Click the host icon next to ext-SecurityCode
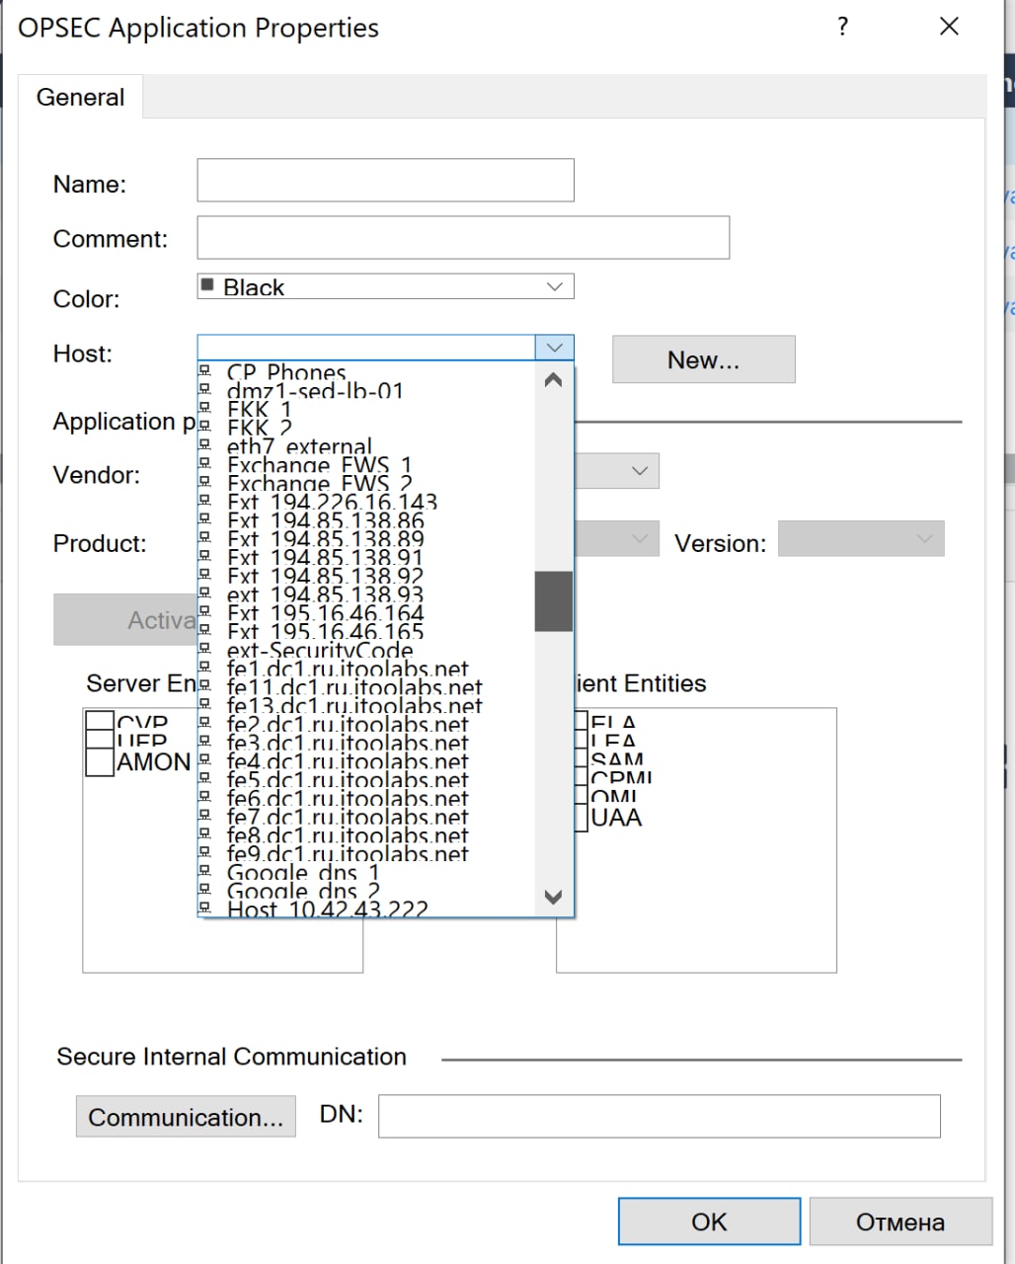The width and height of the screenshot is (1015, 1264). (x=205, y=648)
